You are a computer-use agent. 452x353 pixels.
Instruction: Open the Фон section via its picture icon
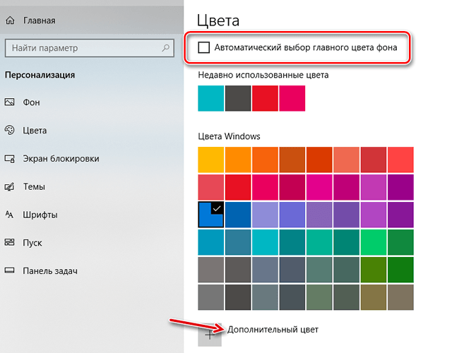click(x=9, y=102)
